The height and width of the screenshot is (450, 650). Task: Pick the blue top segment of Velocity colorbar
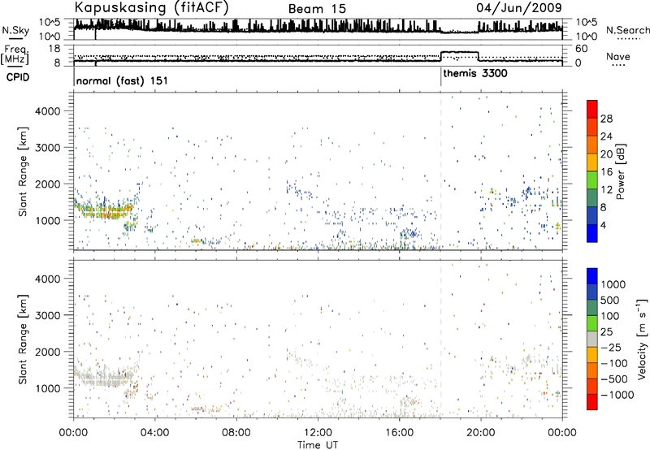[x=592, y=276]
